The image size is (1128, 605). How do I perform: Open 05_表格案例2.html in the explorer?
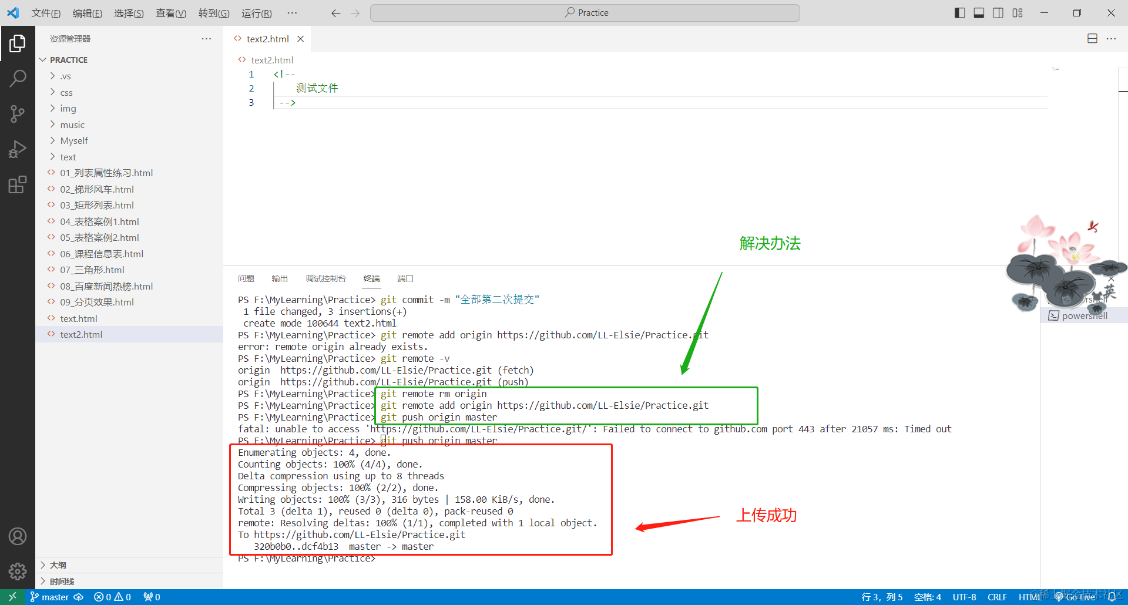click(99, 238)
